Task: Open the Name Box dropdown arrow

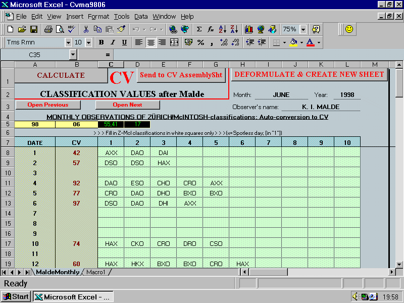Action: [x=73, y=54]
